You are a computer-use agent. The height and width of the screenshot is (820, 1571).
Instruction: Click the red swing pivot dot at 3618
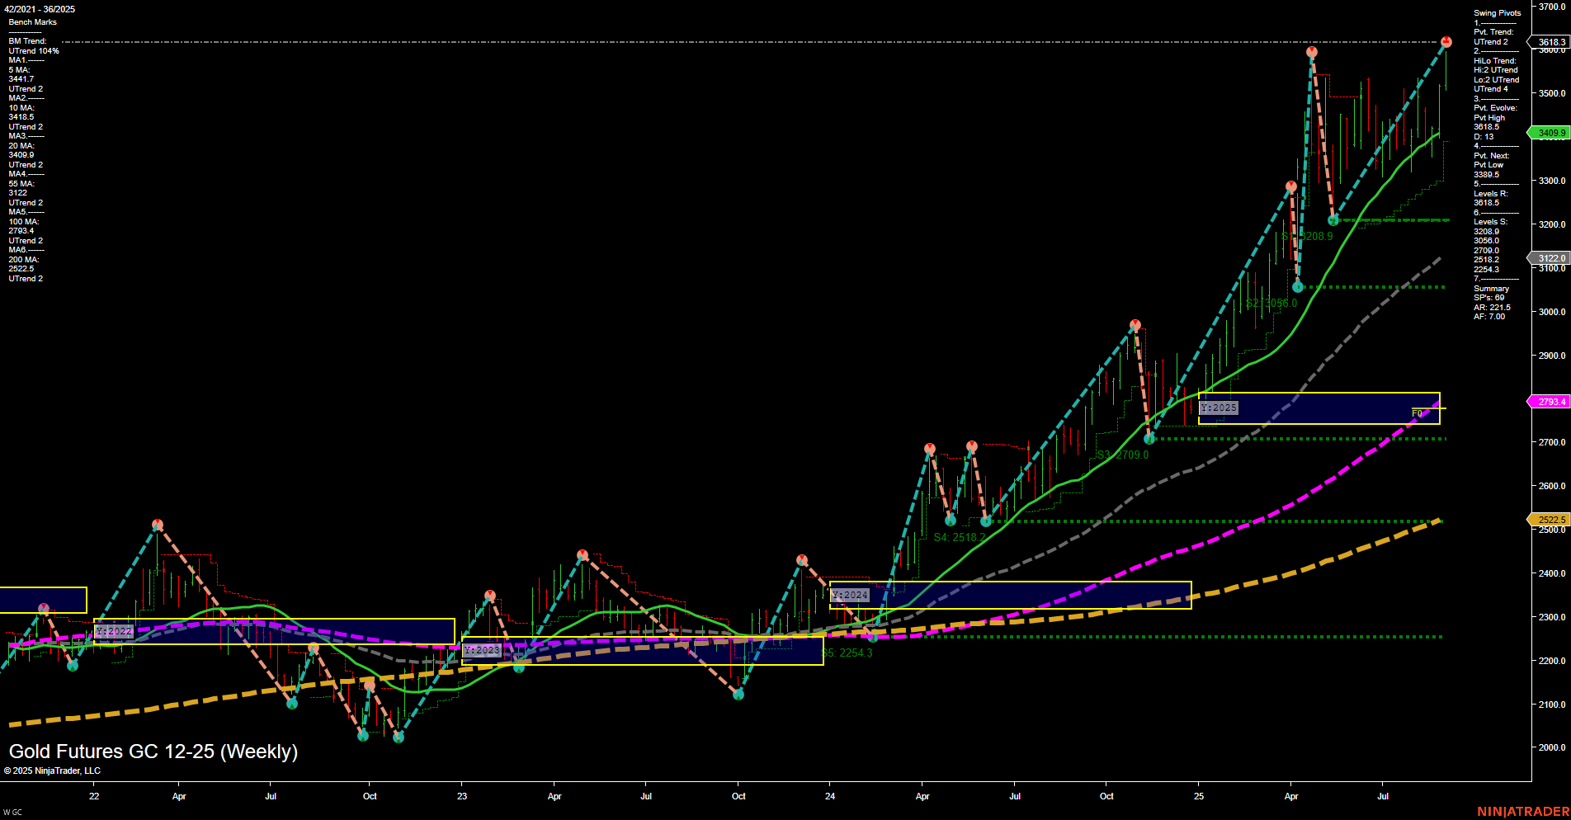click(1446, 40)
